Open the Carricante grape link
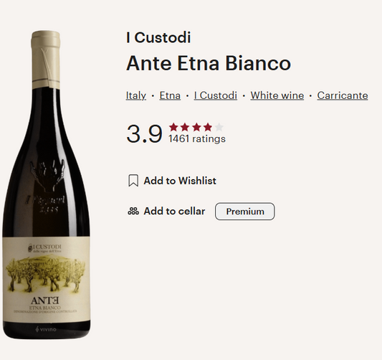 (343, 95)
